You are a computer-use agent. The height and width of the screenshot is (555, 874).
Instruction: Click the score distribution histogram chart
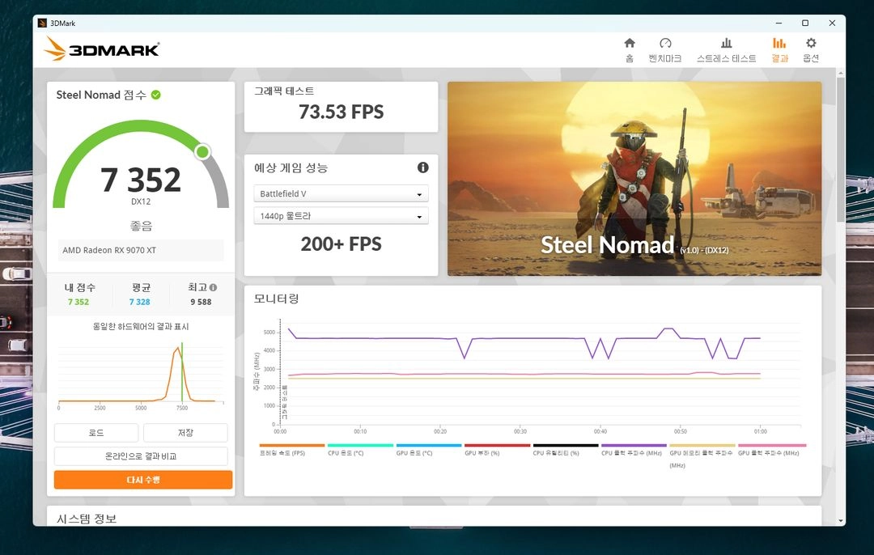pyautogui.click(x=141, y=376)
